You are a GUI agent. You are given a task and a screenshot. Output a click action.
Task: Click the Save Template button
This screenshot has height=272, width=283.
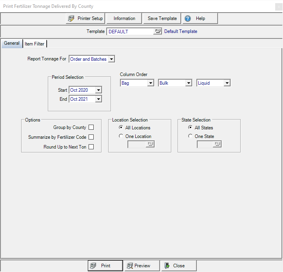[x=162, y=18]
